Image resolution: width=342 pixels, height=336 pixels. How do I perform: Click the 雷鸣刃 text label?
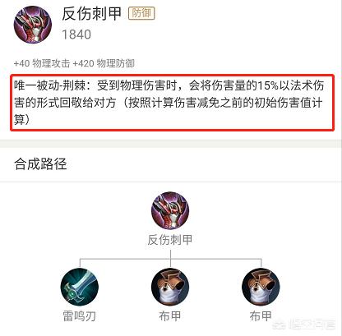tap(80, 316)
